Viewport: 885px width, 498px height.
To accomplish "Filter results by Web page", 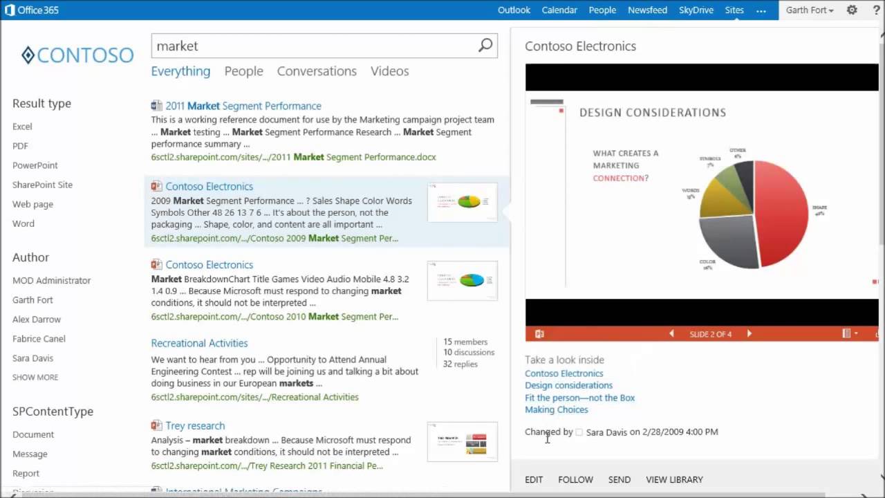I will coord(32,204).
